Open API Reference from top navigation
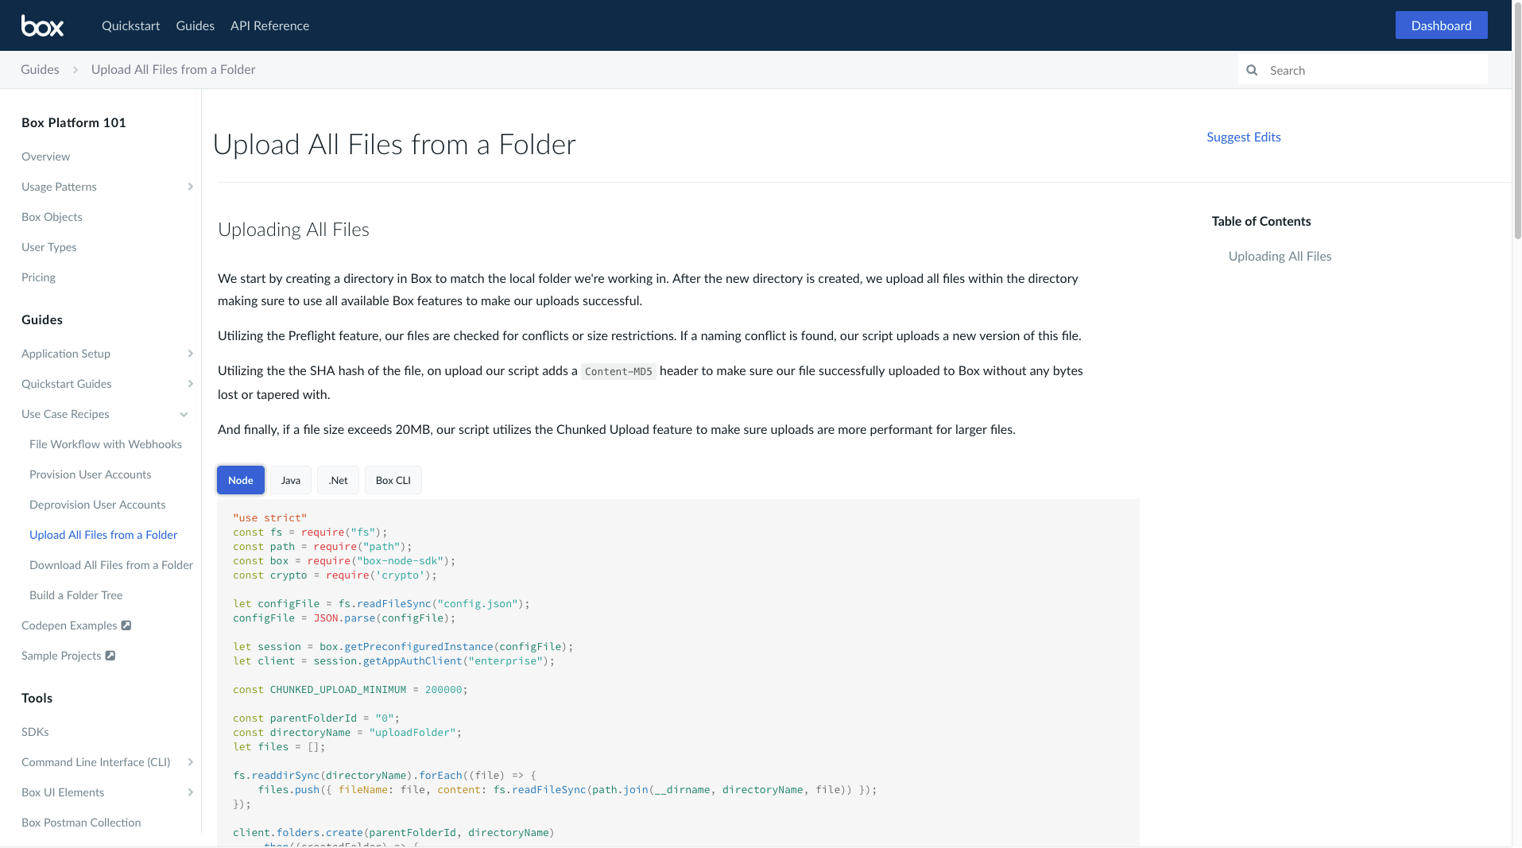The width and height of the screenshot is (1522, 848). coord(269,25)
